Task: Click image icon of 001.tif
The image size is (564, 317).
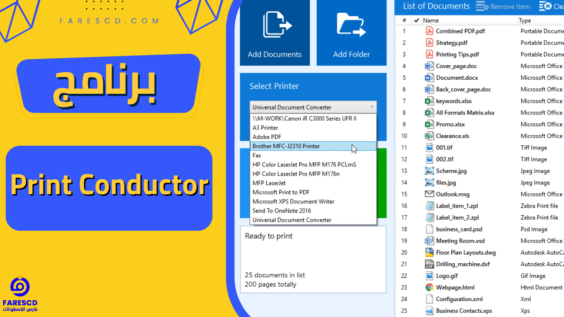Action: (430, 148)
